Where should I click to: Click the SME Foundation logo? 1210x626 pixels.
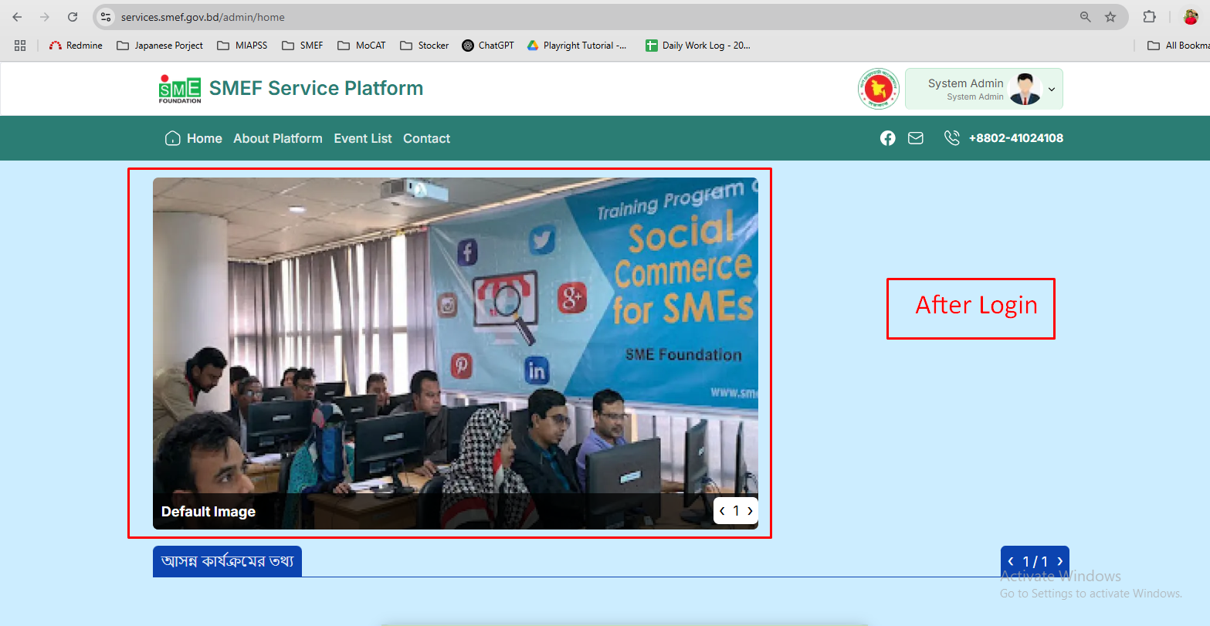point(180,89)
